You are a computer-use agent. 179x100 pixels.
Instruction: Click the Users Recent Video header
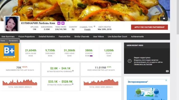135,45
